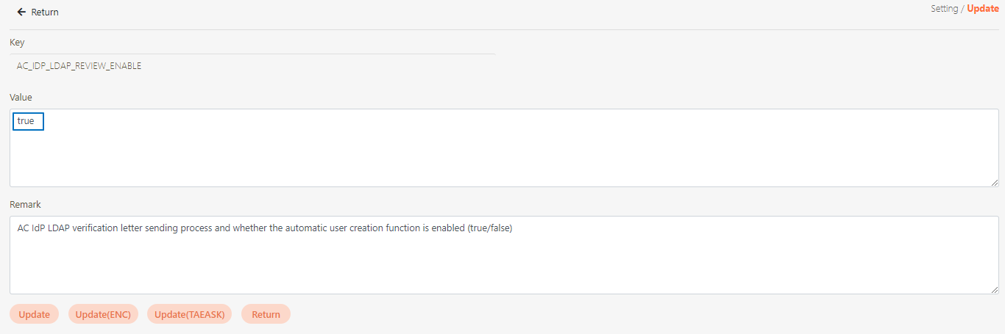The image size is (1005, 334).
Task: Click the Value field label
Action: click(21, 97)
